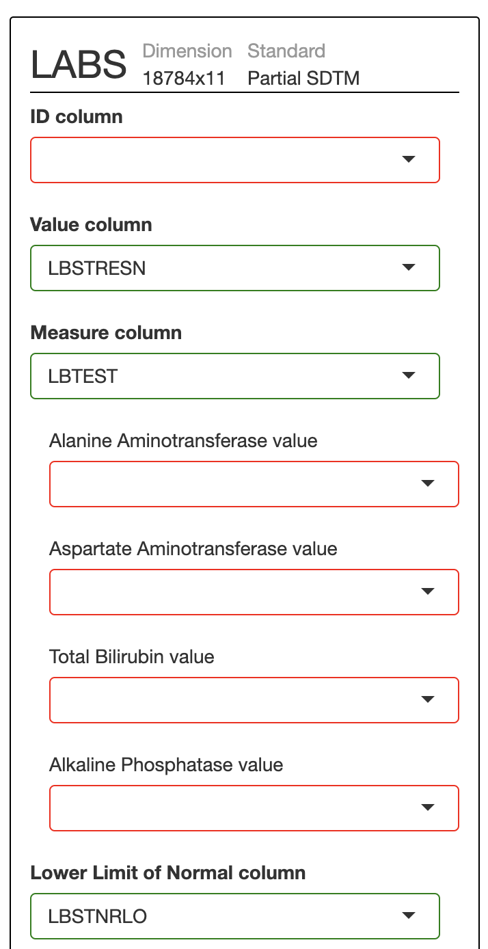488x949 pixels.
Task: Open the Value column dropdown showing LBSTRESN
Action: click(x=235, y=268)
